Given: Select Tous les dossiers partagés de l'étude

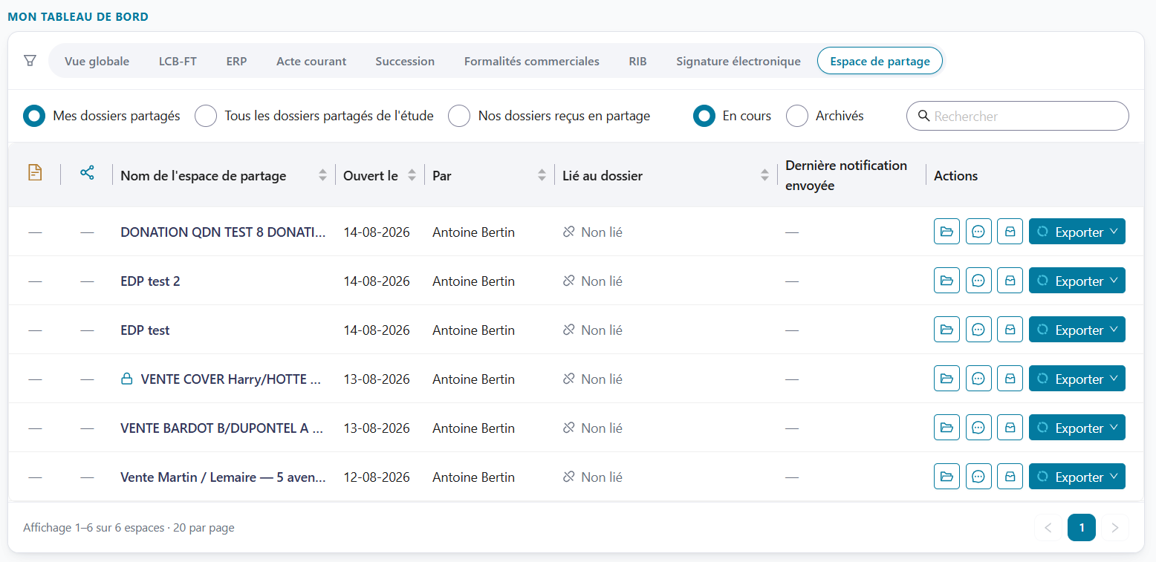Looking at the screenshot, I should [206, 116].
